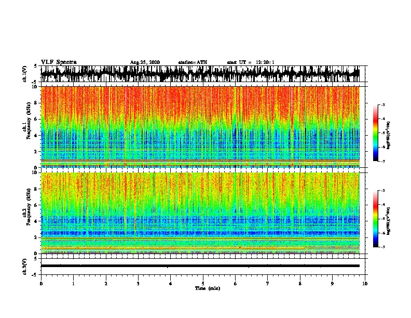Click the 2 kHz tick of ch.2 spectrogram
This screenshot has width=411, height=318.
coord(36,237)
